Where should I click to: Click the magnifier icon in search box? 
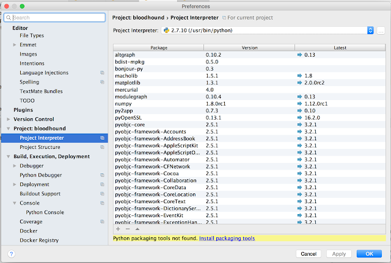9,18
